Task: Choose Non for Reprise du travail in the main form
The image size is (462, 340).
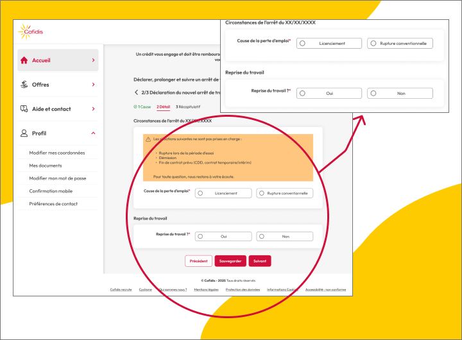Action: [262, 237]
